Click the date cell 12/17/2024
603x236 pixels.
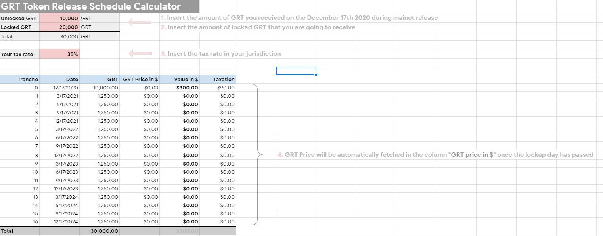pos(59,221)
